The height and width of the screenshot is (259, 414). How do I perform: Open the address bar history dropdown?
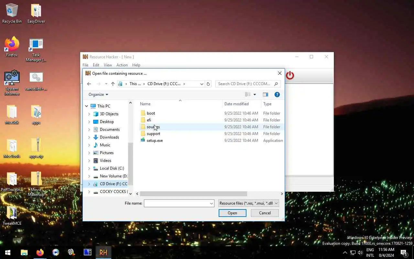click(202, 84)
